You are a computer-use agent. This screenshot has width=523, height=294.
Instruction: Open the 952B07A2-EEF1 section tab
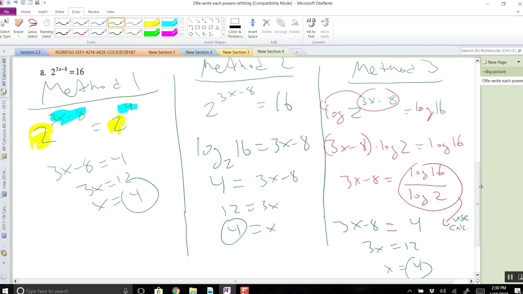(95, 52)
